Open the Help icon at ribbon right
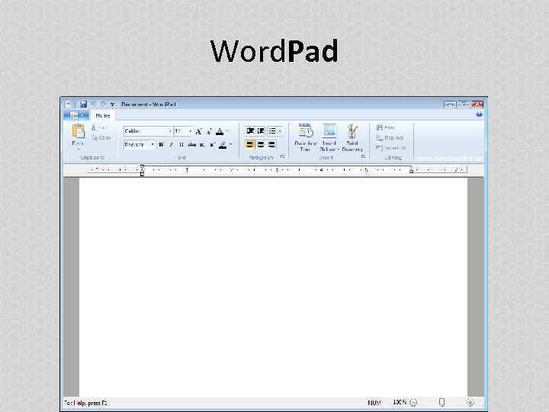 click(479, 114)
